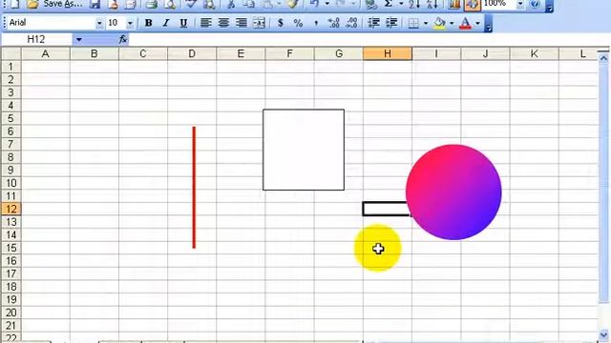Screen dimensions: 611x343
Task: Toggle Bold formatting
Action: [x=148, y=23]
